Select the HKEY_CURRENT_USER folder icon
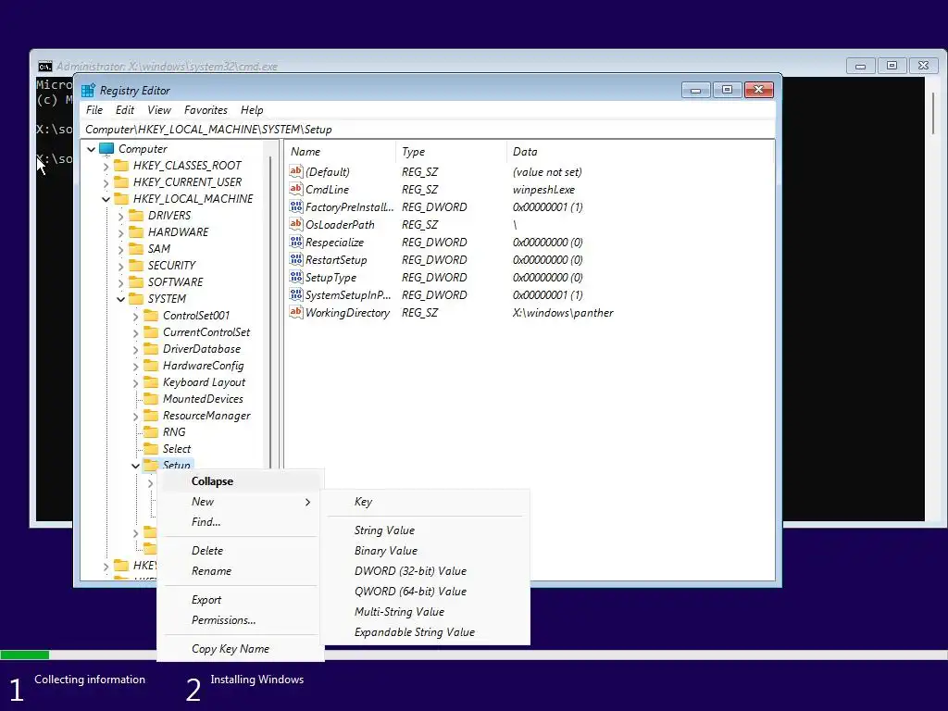This screenshot has width=948, height=711. click(121, 182)
